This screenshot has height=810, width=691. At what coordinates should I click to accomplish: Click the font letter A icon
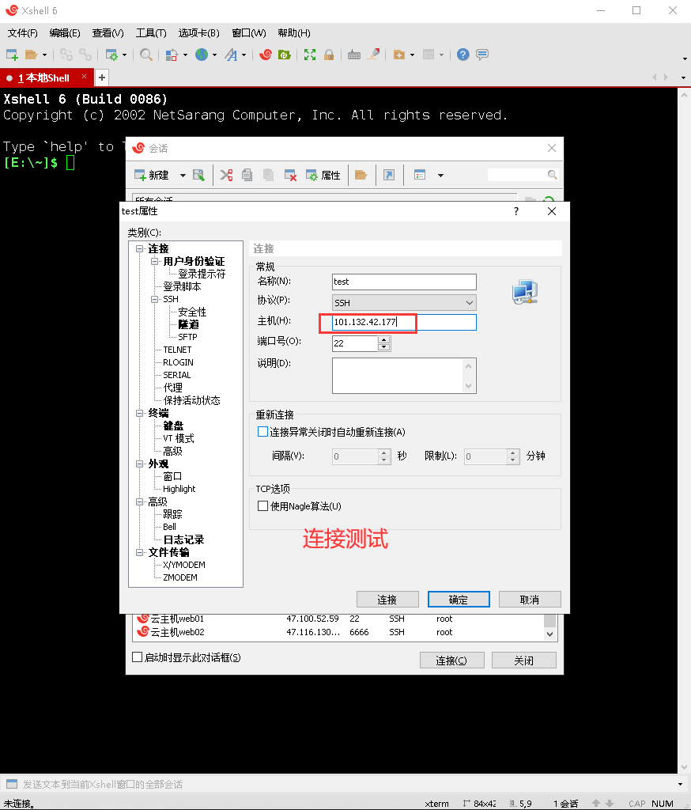[231, 55]
